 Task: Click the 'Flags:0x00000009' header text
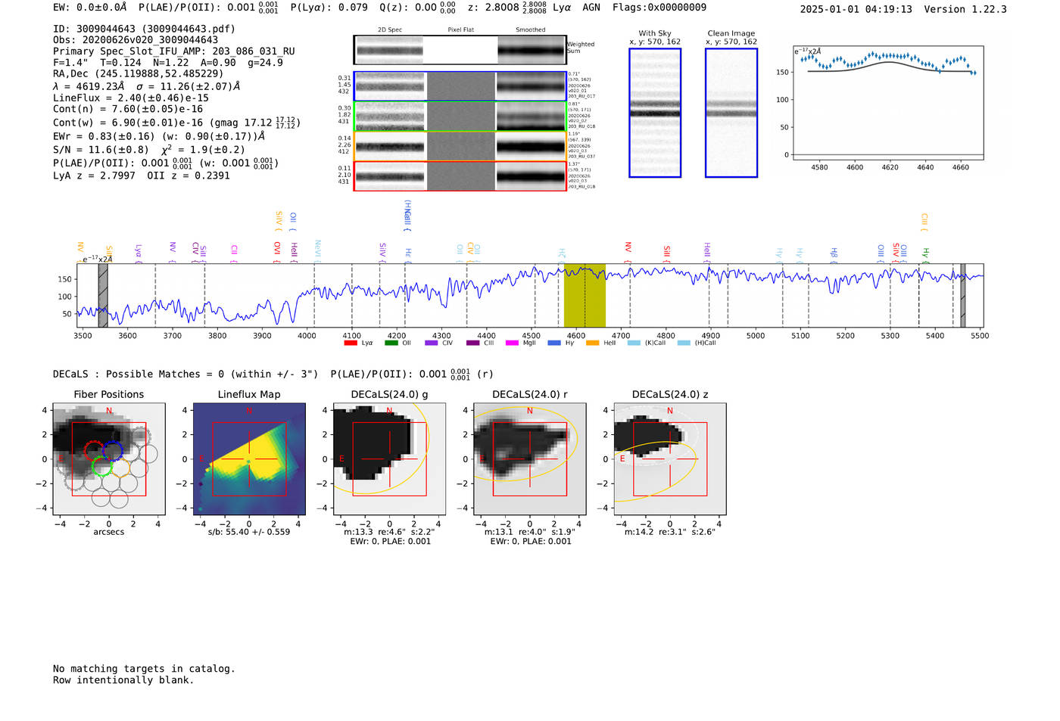coord(659,8)
